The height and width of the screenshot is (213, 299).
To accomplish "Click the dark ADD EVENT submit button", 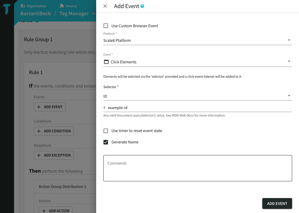I will point(277,203).
